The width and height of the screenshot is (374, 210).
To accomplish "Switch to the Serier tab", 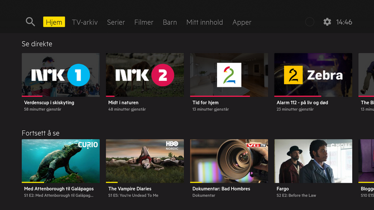I will 116,22.
